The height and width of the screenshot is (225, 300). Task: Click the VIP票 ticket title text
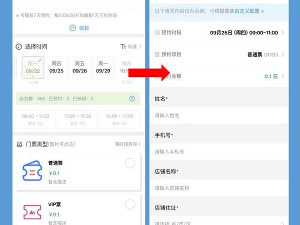coord(54,204)
